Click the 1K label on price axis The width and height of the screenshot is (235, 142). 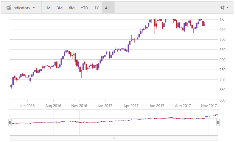[x=222, y=19]
